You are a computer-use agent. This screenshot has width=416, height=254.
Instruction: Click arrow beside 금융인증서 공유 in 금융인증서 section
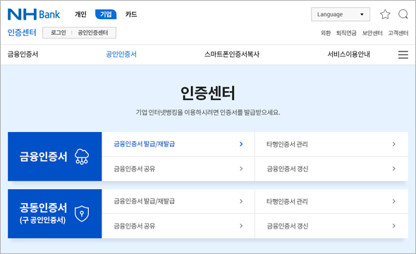(x=241, y=169)
